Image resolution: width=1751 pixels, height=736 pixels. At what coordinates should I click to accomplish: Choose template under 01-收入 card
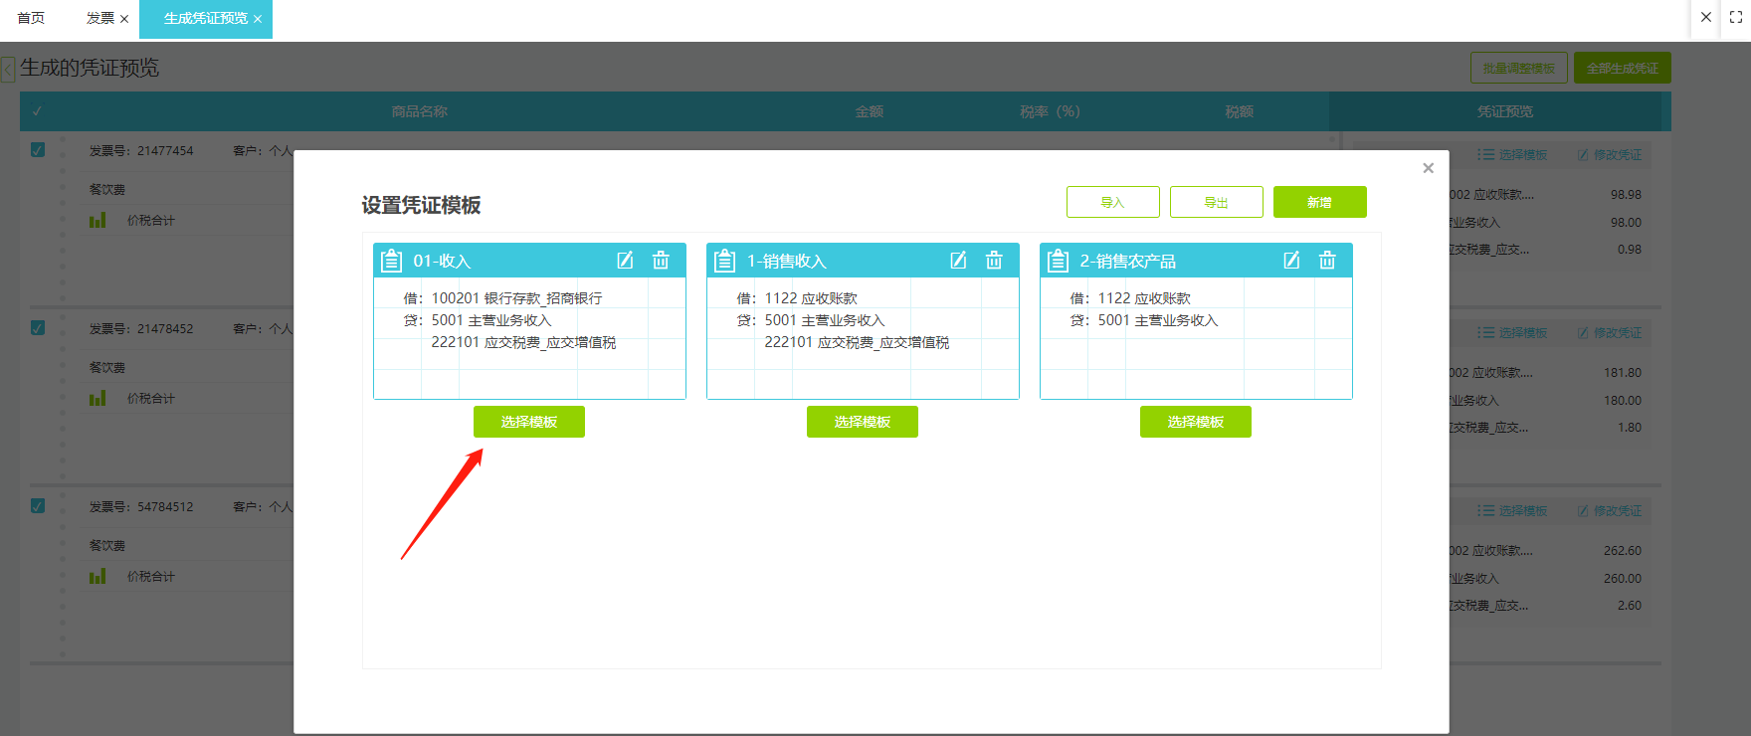(528, 422)
